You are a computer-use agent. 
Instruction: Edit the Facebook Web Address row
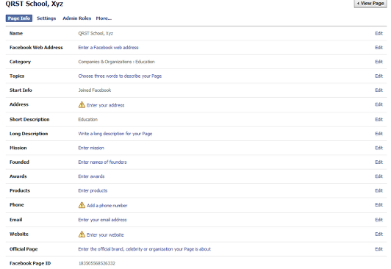[379, 47]
